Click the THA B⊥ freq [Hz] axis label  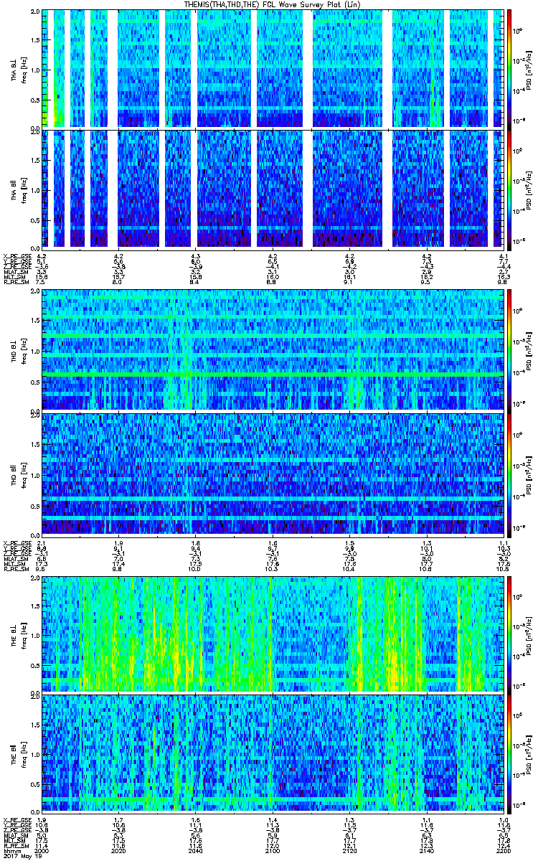tap(23, 70)
